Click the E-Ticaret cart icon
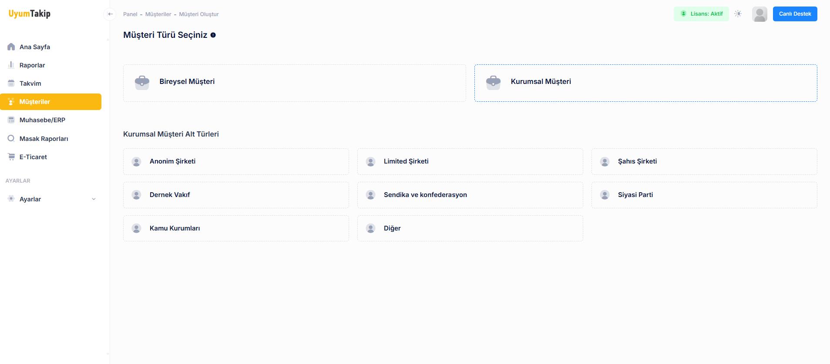Viewport: 830px width, 364px height. click(11, 157)
